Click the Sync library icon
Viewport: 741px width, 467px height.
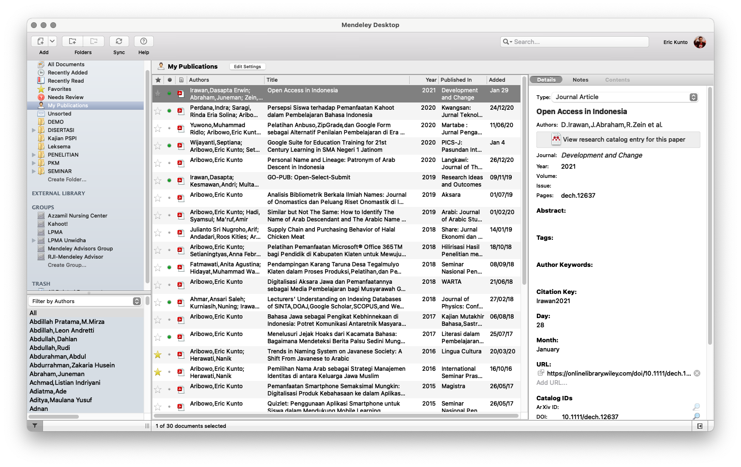tap(119, 42)
